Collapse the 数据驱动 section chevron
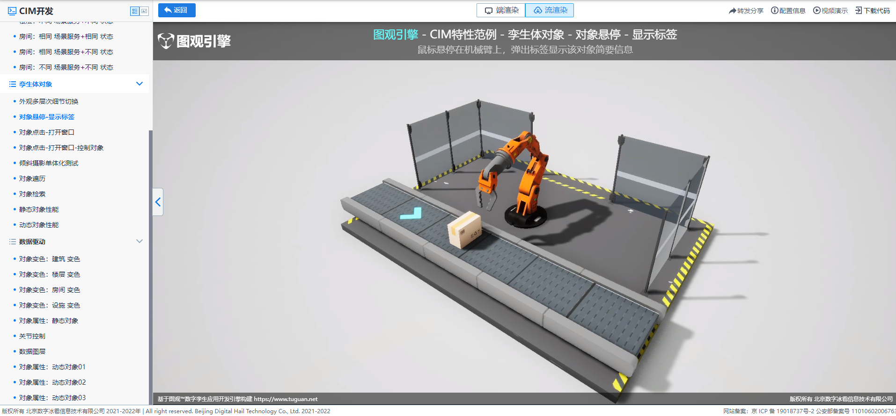 coord(139,241)
